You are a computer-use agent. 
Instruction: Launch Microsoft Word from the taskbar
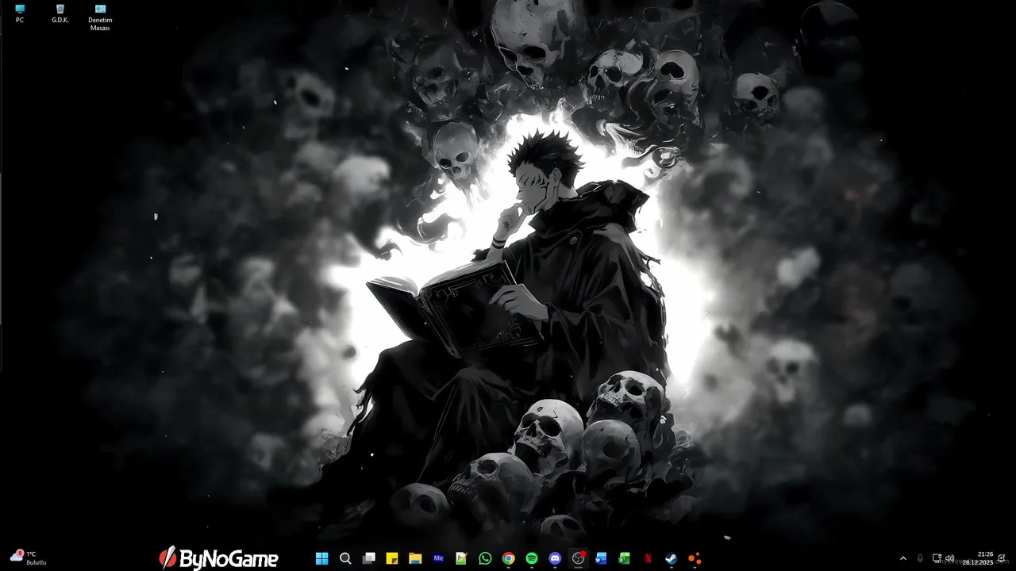(601, 558)
